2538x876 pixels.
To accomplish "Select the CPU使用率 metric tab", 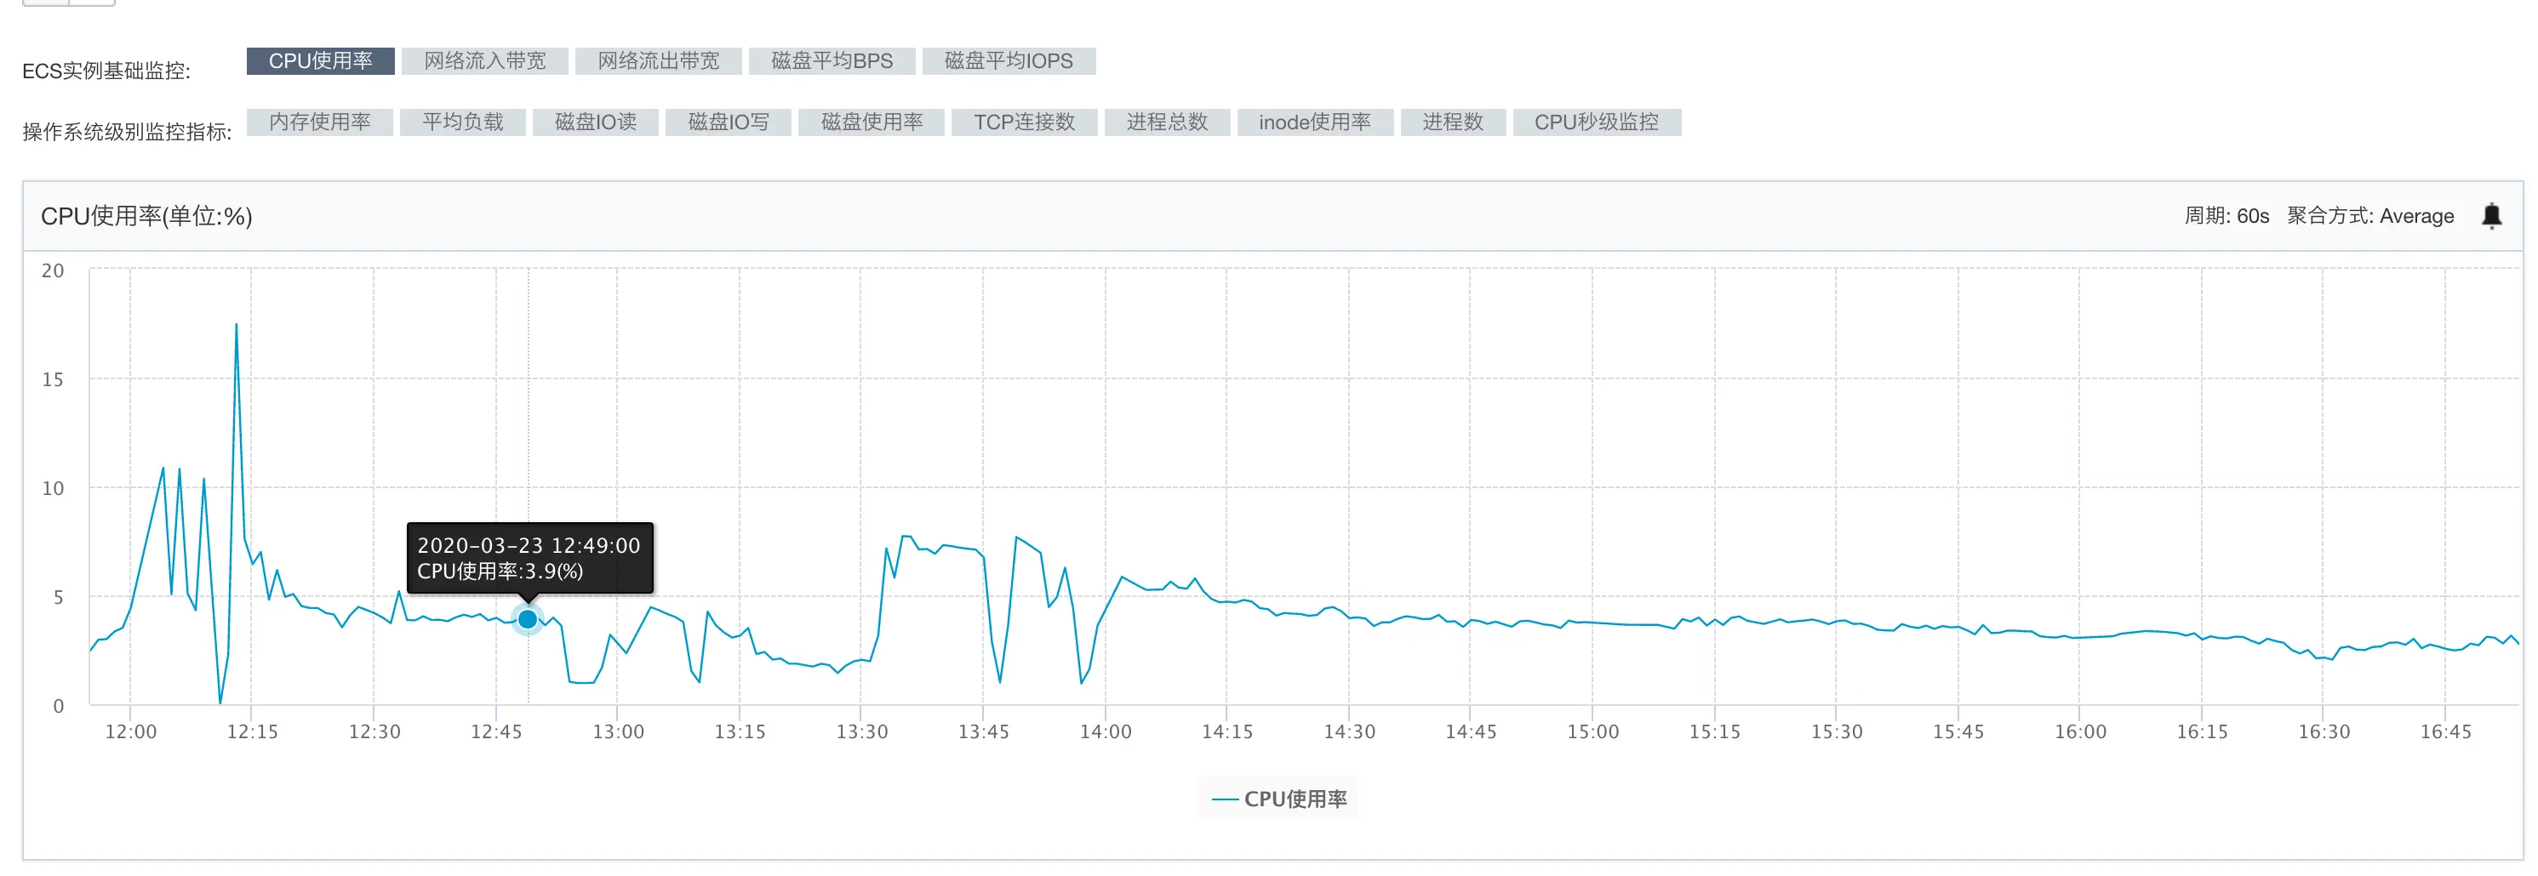I will click(x=320, y=61).
